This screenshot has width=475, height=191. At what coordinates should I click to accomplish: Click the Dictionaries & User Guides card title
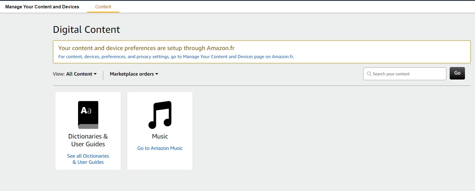(88, 140)
